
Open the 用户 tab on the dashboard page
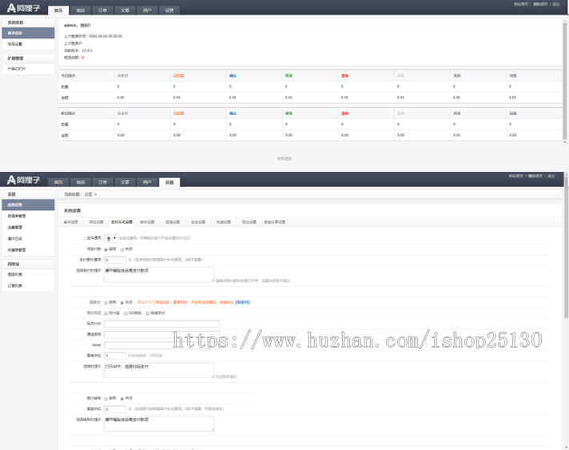[x=147, y=10]
